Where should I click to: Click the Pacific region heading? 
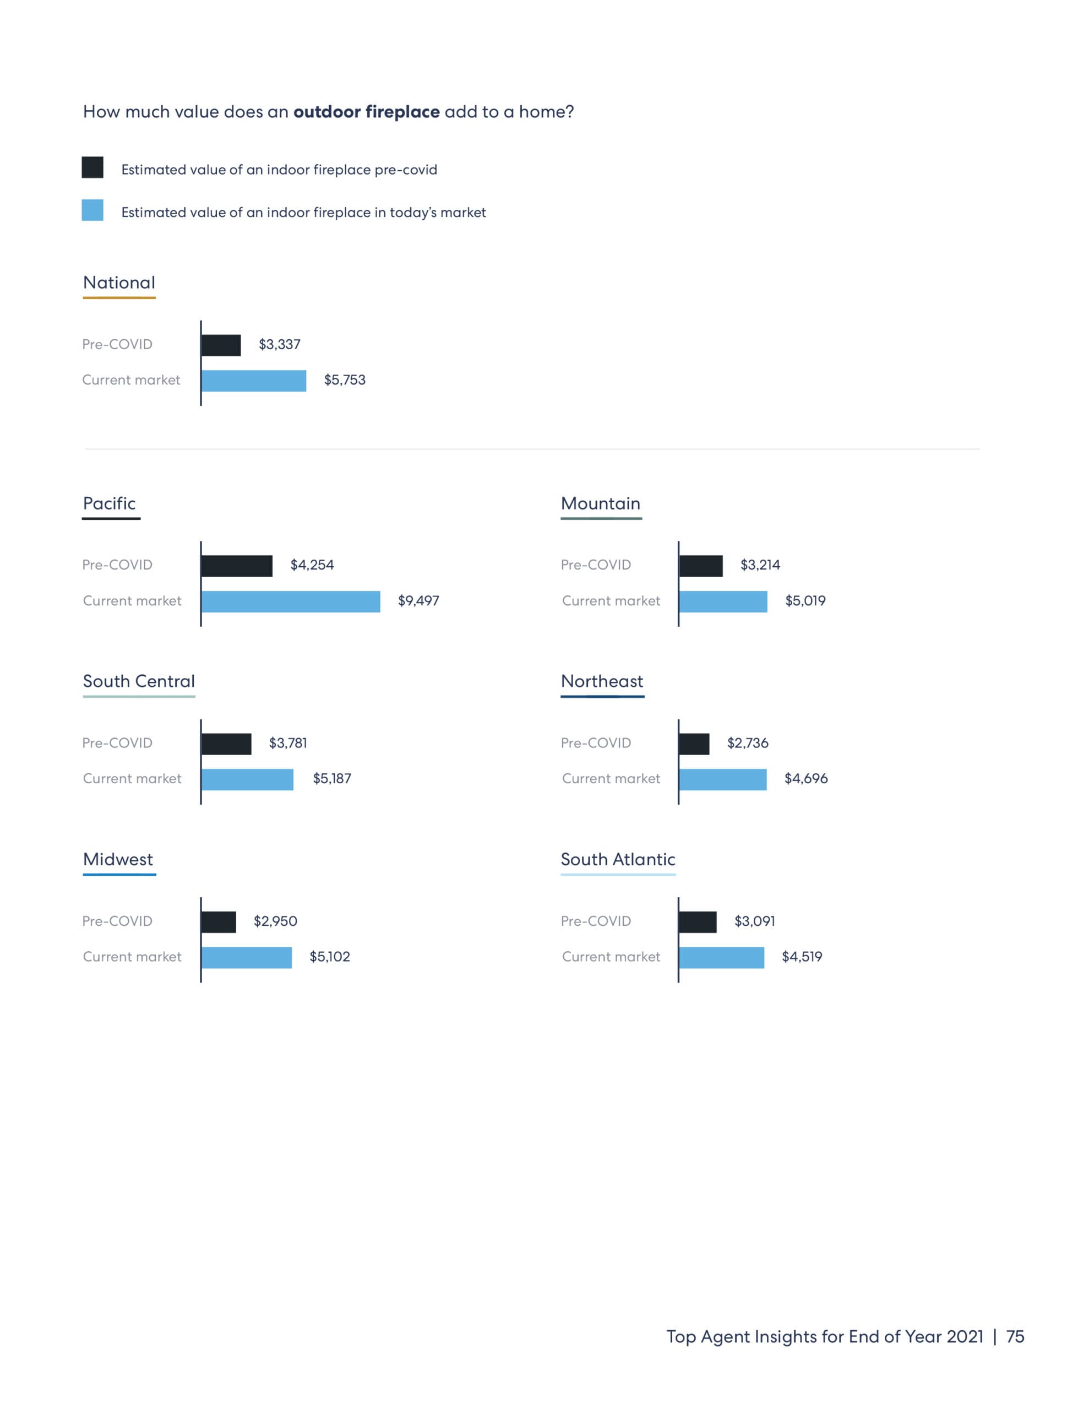(109, 503)
